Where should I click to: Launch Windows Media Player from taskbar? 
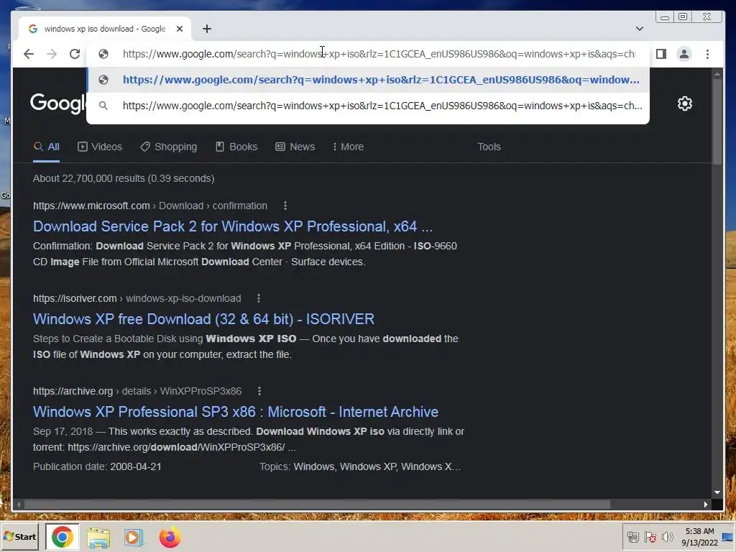pos(133,538)
